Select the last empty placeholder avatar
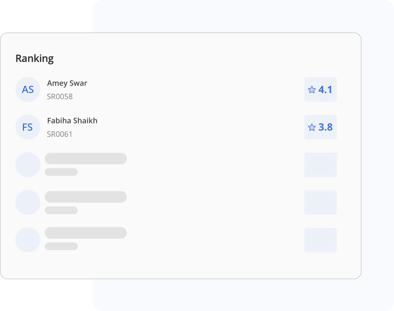 pos(28,240)
